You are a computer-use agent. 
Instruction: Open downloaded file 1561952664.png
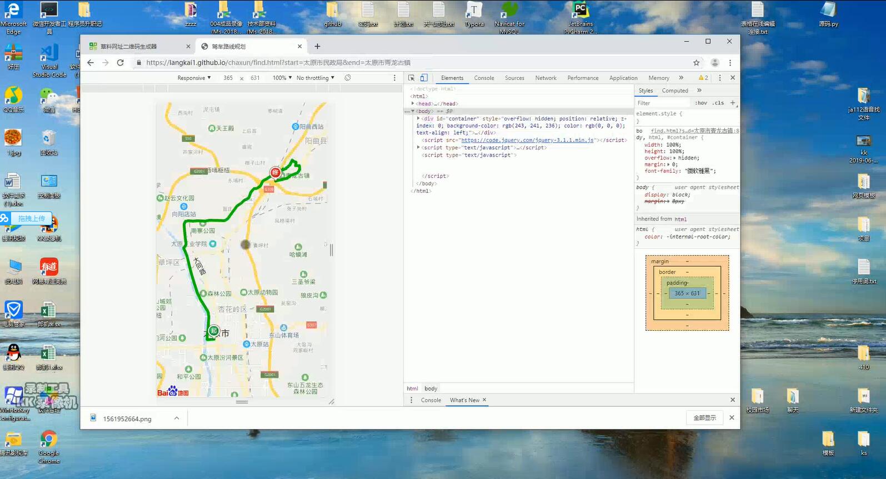click(x=127, y=419)
